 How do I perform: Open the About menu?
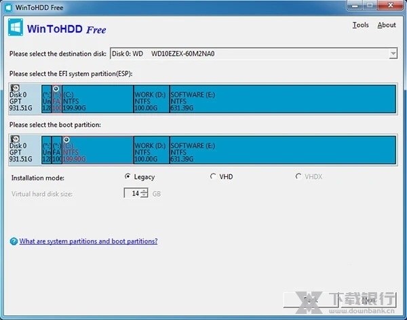[387, 25]
